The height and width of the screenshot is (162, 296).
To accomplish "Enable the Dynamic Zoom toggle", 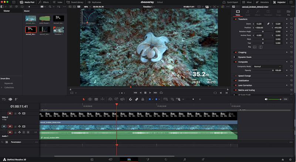I will tap(235, 57).
